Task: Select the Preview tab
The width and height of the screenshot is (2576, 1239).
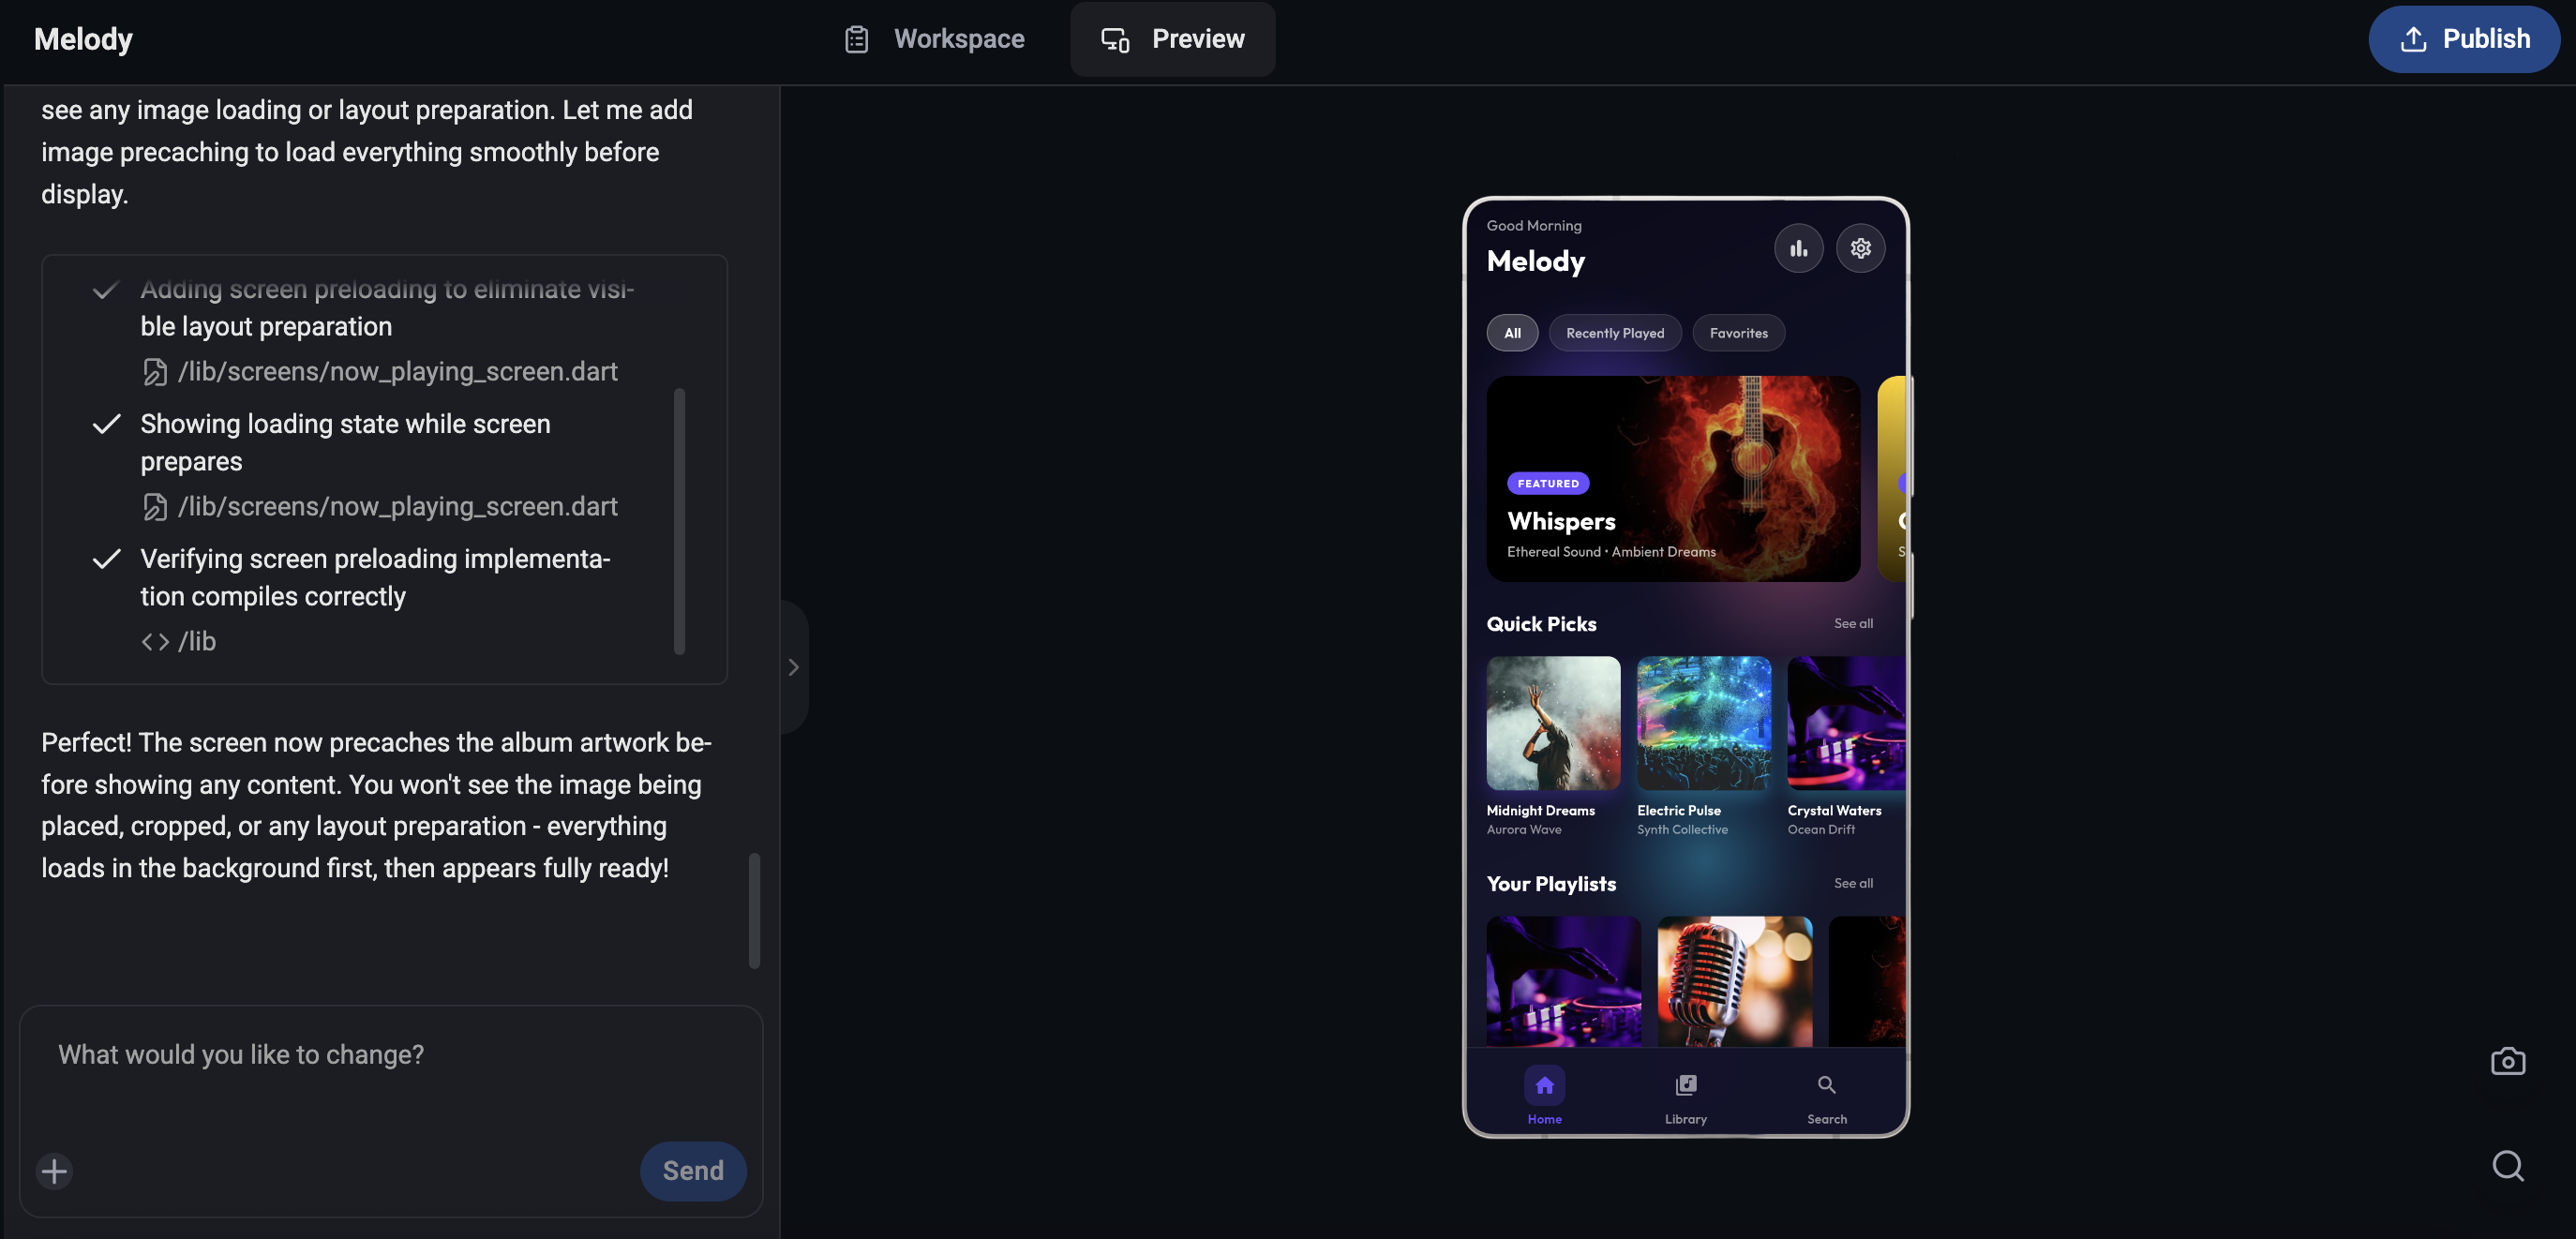Action: tap(1172, 39)
